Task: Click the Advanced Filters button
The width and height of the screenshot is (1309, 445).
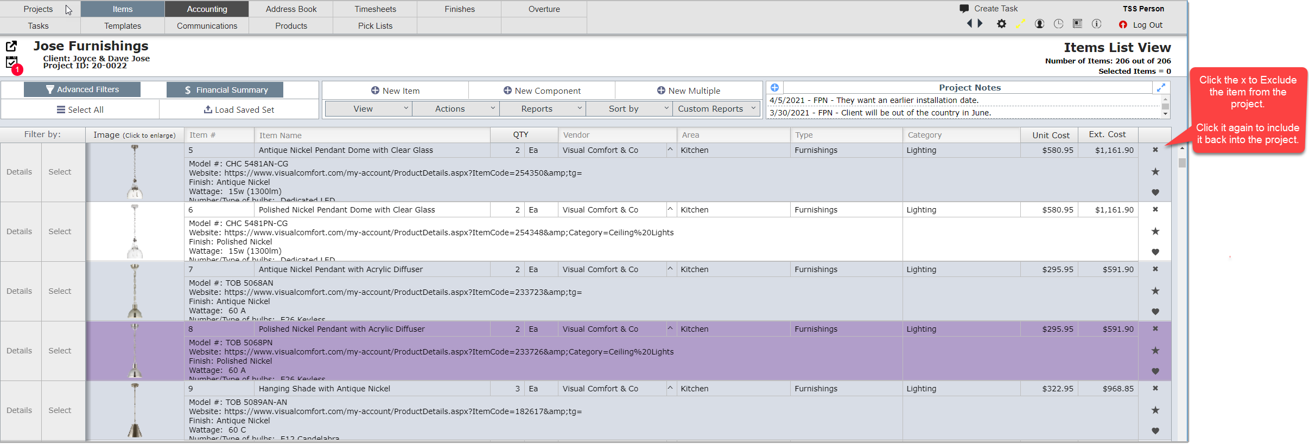Action: pyautogui.click(x=82, y=89)
